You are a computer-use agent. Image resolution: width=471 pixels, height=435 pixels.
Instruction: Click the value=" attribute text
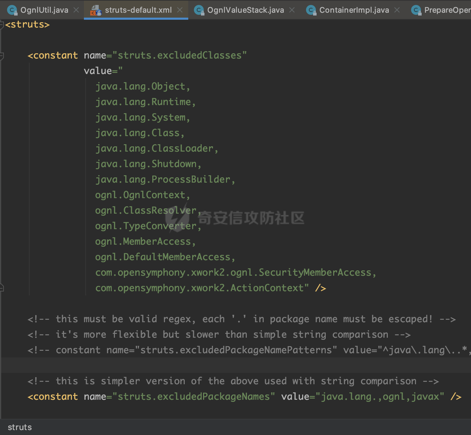click(103, 71)
